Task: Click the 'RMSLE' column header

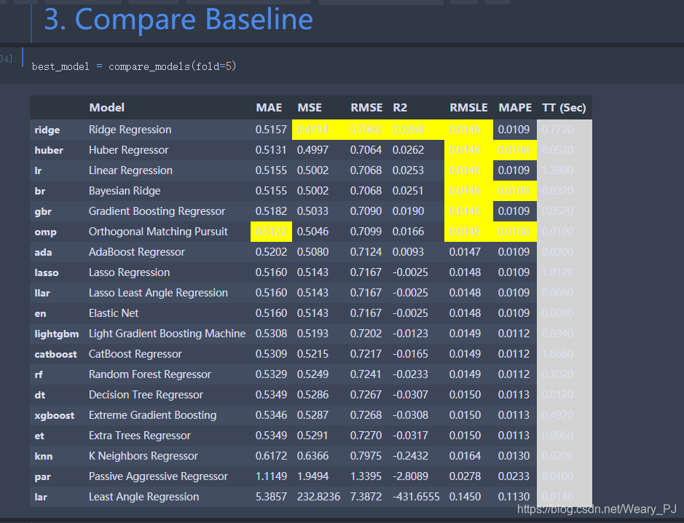Action: point(468,108)
